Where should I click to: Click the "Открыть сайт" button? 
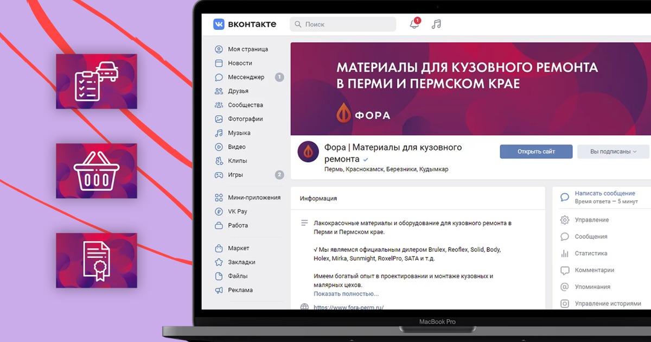536,152
